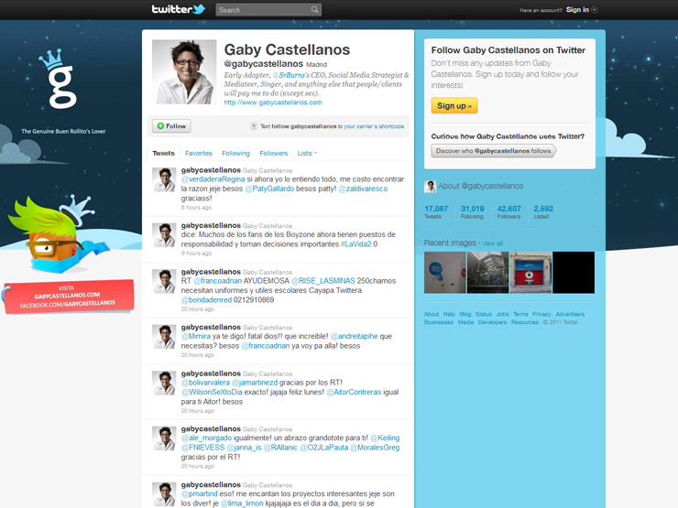The height and width of the screenshot is (508, 678).
Task: Open the About footer link
Action: coord(432,314)
